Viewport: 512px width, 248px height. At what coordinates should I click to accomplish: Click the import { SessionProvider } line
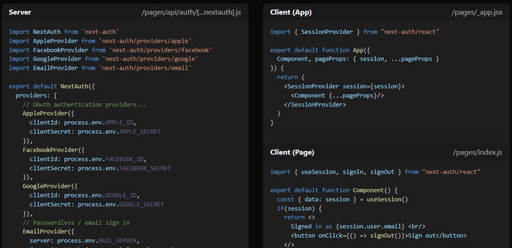(x=355, y=32)
